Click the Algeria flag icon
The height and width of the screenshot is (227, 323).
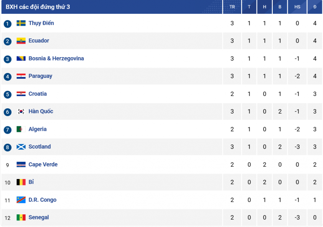point(21,129)
